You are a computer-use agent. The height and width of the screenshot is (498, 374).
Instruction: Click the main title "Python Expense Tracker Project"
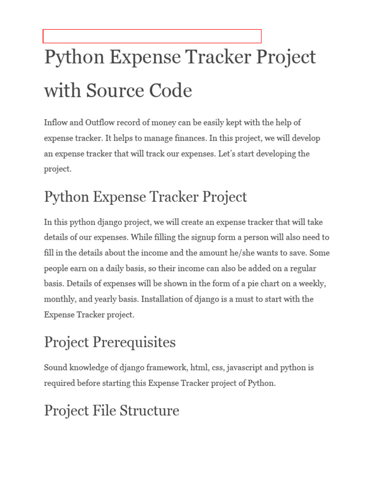(180, 57)
